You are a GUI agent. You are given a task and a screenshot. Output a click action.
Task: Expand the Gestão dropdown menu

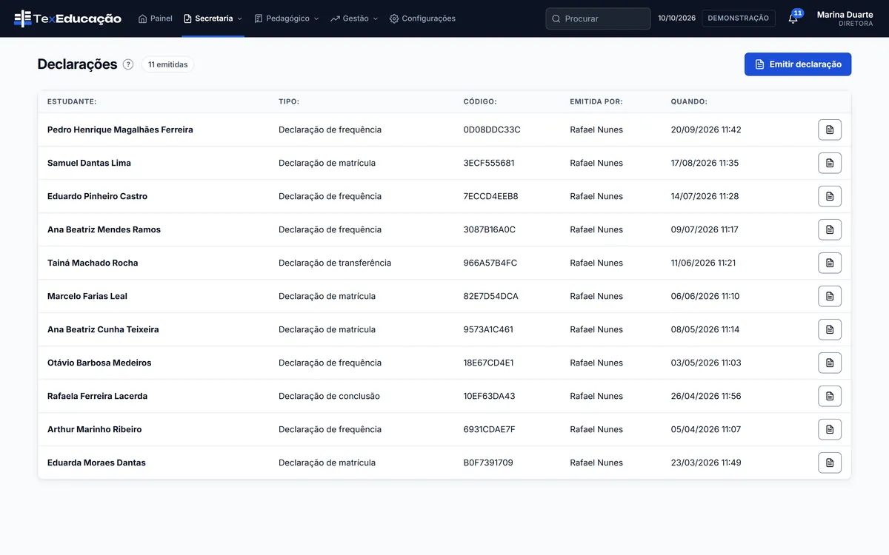pyautogui.click(x=354, y=18)
